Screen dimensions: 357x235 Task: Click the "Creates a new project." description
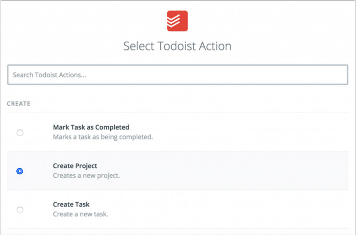(x=86, y=175)
